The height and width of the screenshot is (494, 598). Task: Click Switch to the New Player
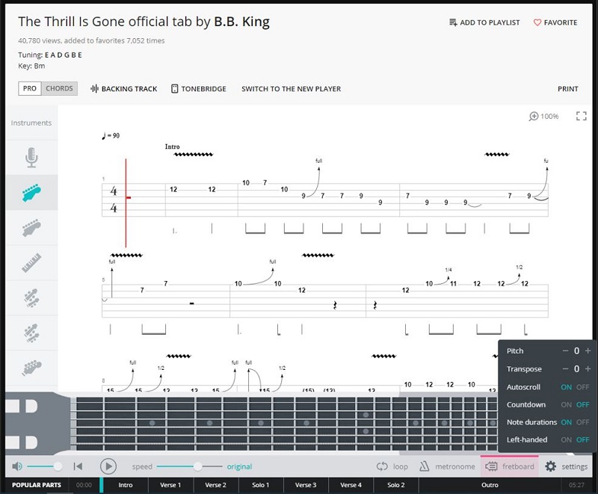tap(291, 89)
